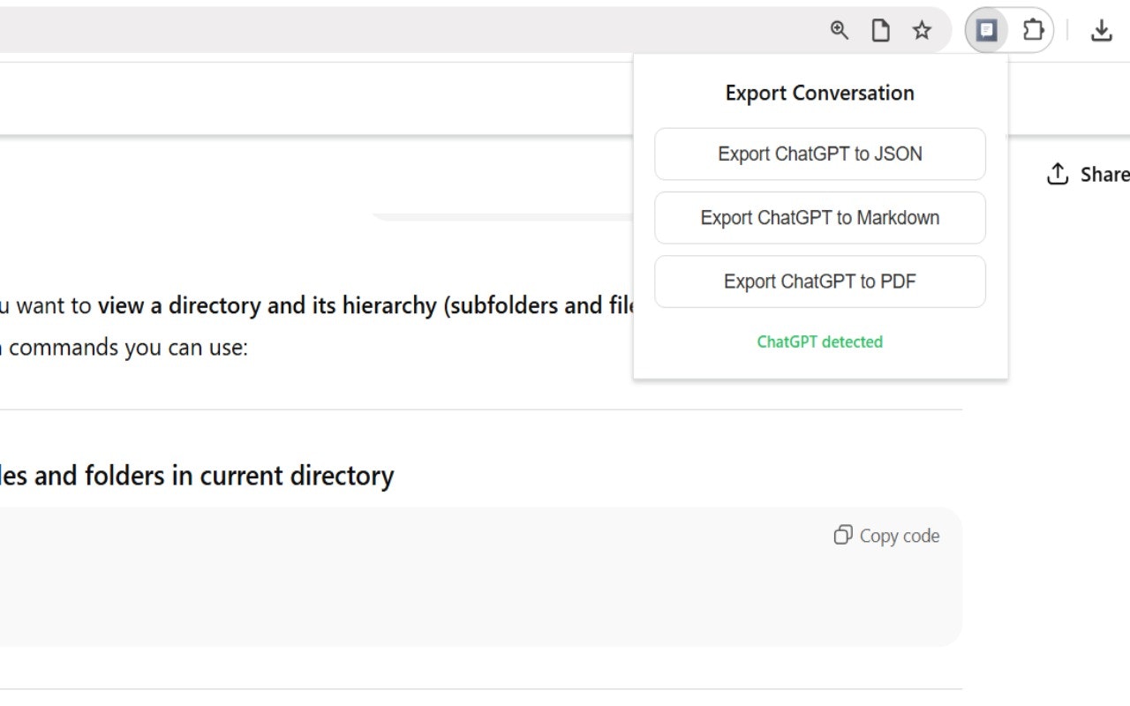Click the Export Conversation popup heading

(x=819, y=93)
